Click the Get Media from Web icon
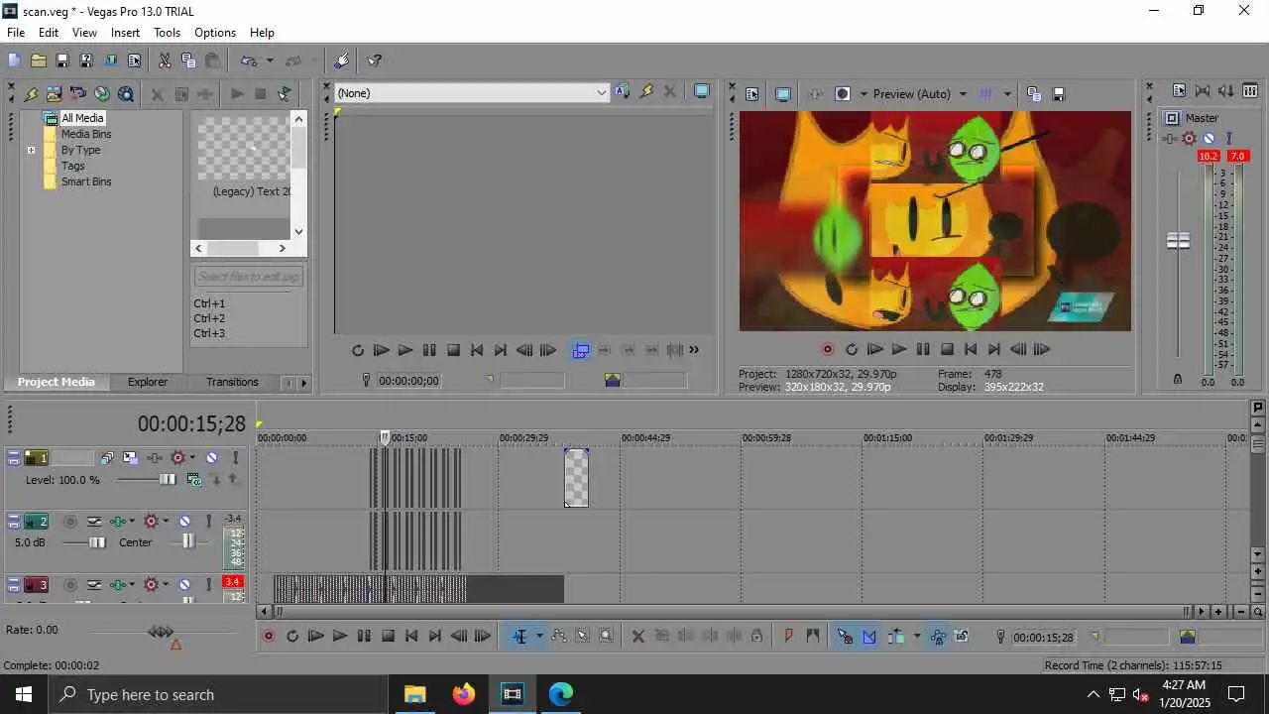This screenshot has height=714, width=1269. (x=101, y=94)
